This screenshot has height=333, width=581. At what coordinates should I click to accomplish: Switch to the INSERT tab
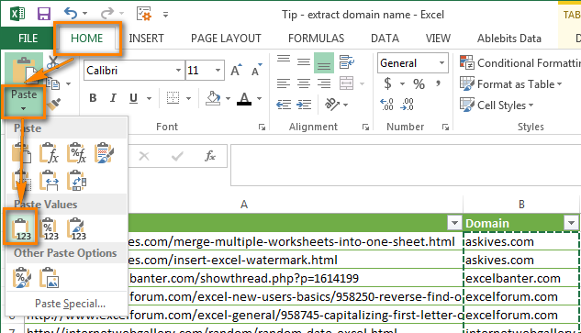(146, 39)
